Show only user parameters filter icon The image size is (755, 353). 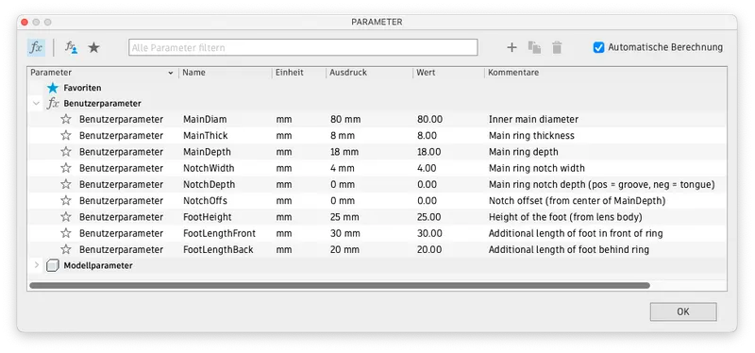[x=72, y=47]
